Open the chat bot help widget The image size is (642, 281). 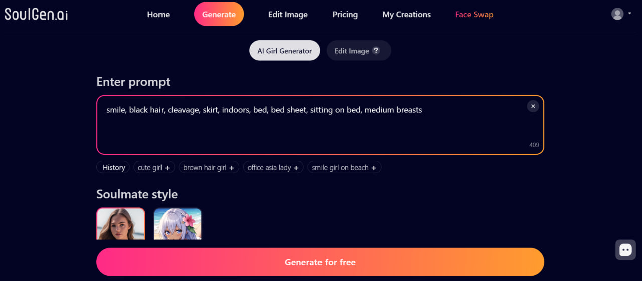click(x=625, y=250)
